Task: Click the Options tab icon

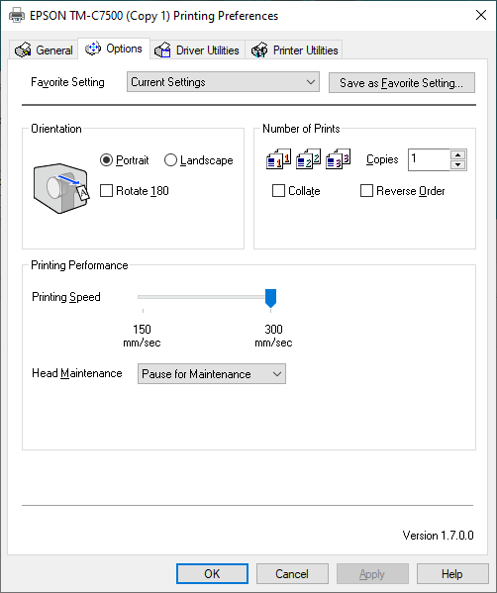Action: pyautogui.click(x=93, y=49)
